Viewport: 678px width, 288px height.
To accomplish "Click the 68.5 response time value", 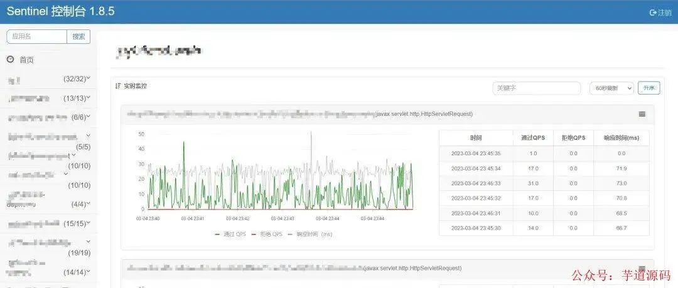I will point(621,213).
